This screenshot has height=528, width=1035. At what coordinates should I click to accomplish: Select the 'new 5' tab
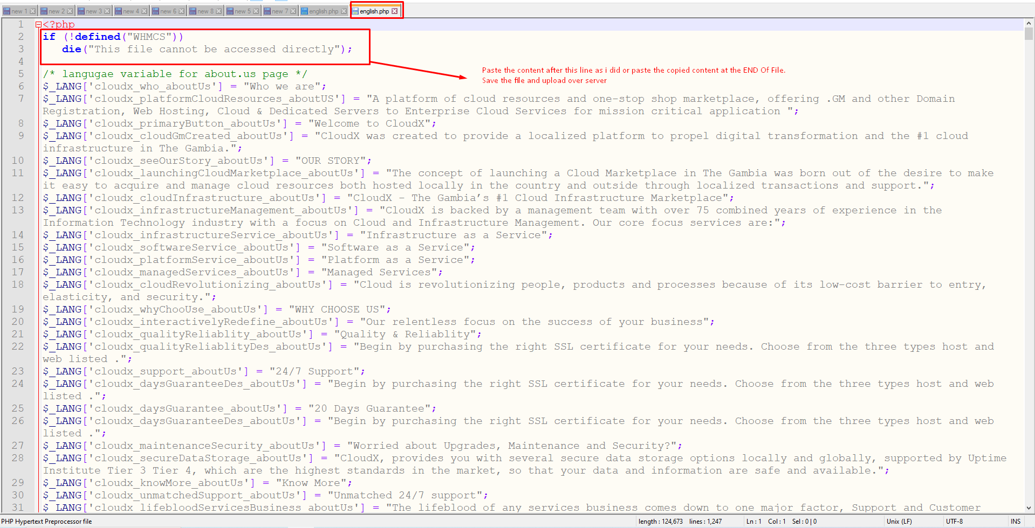click(242, 11)
